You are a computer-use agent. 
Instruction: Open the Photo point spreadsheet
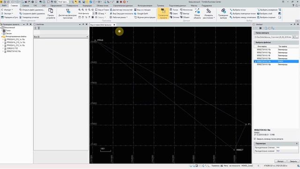[186, 10]
